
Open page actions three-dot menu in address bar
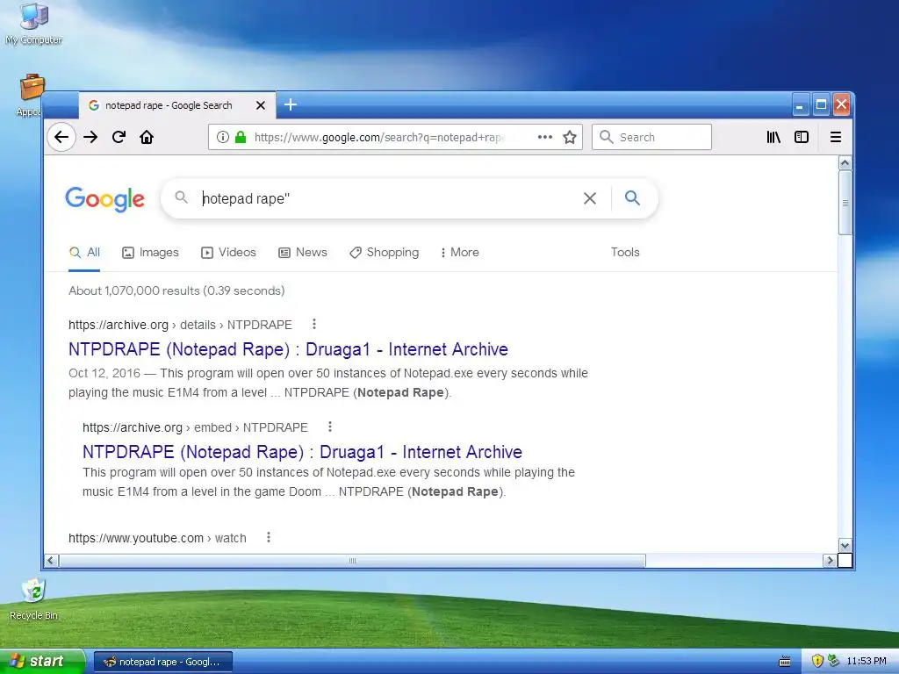point(544,137)
